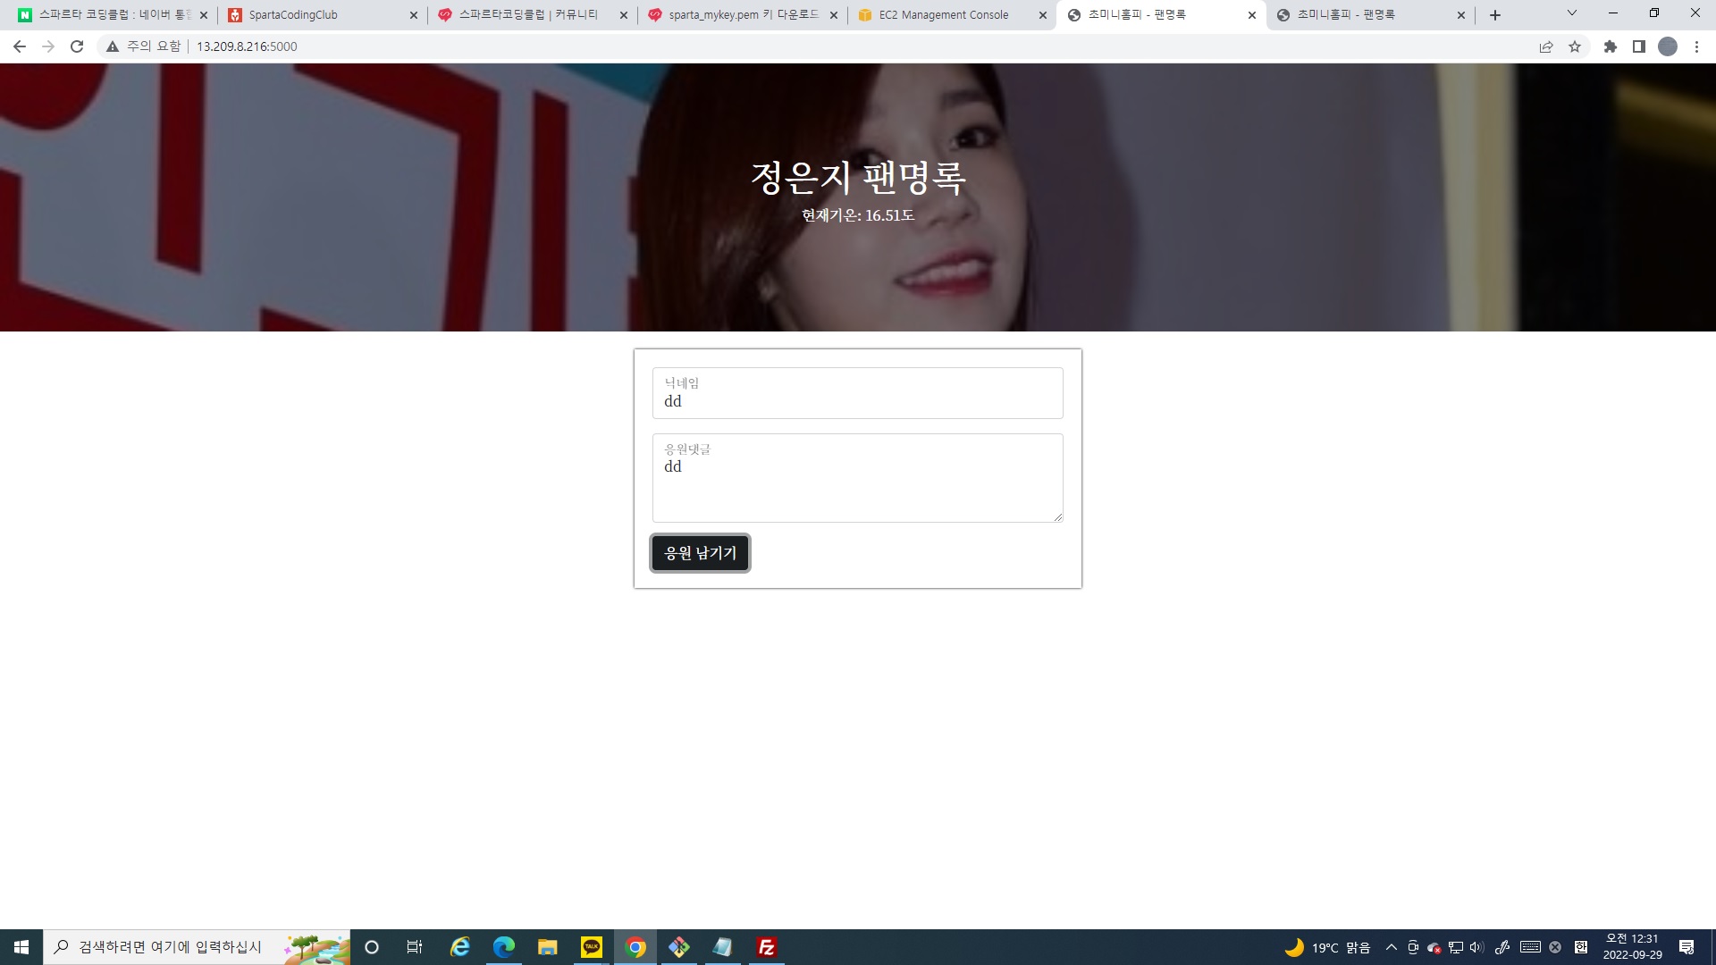This screenshot has height=965, width=1716.
Task: Open the extensions puzzle icon
Action: [1611, 46]
